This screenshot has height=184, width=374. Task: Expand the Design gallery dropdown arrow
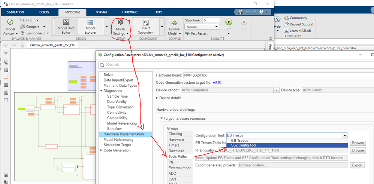tap(106, 27)
